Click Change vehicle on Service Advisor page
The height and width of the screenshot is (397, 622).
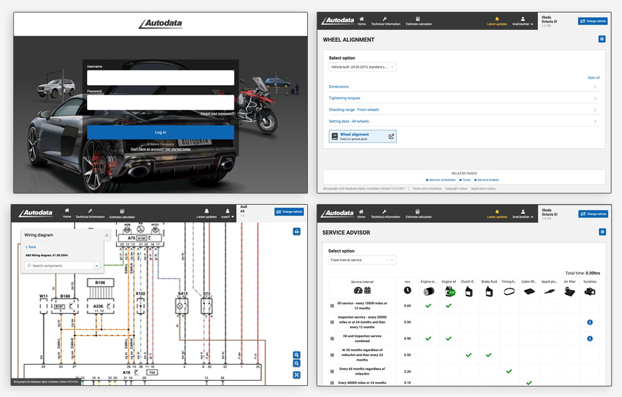tap(592, 213)
